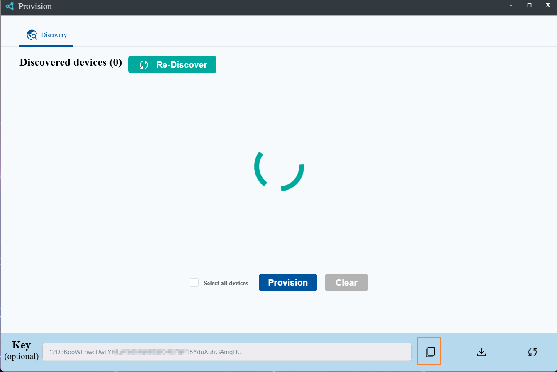The height and width of the screenshot is (372, 557).
Task: Tick the Select all devices checkbox
Action: 194,283
